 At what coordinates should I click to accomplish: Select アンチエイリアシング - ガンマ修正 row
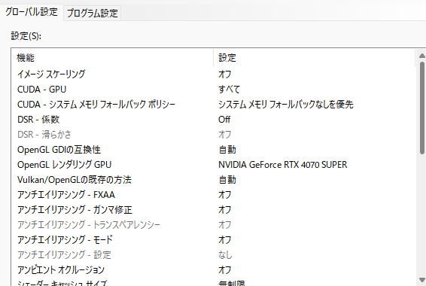tap(213, 210)
